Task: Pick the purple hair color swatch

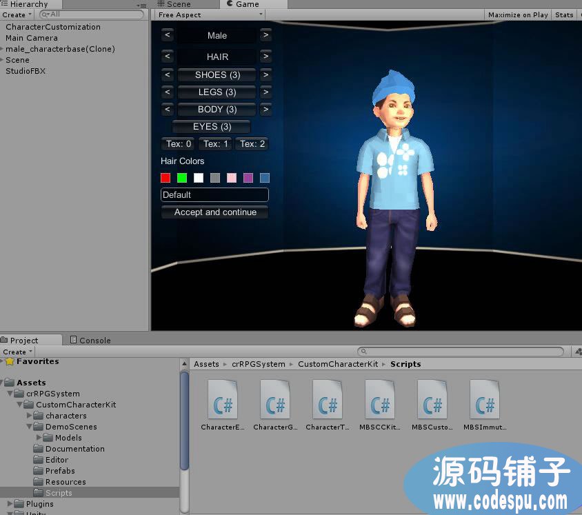Action: click(248, 178)
